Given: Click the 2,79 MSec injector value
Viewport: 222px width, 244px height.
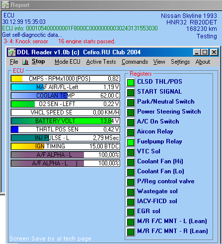Looking at the screenshot, I should [x=106, y=138].
